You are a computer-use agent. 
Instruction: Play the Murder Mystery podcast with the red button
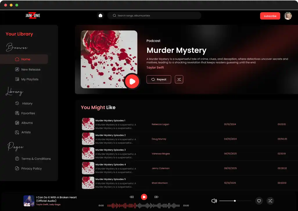tap(132, 81)
